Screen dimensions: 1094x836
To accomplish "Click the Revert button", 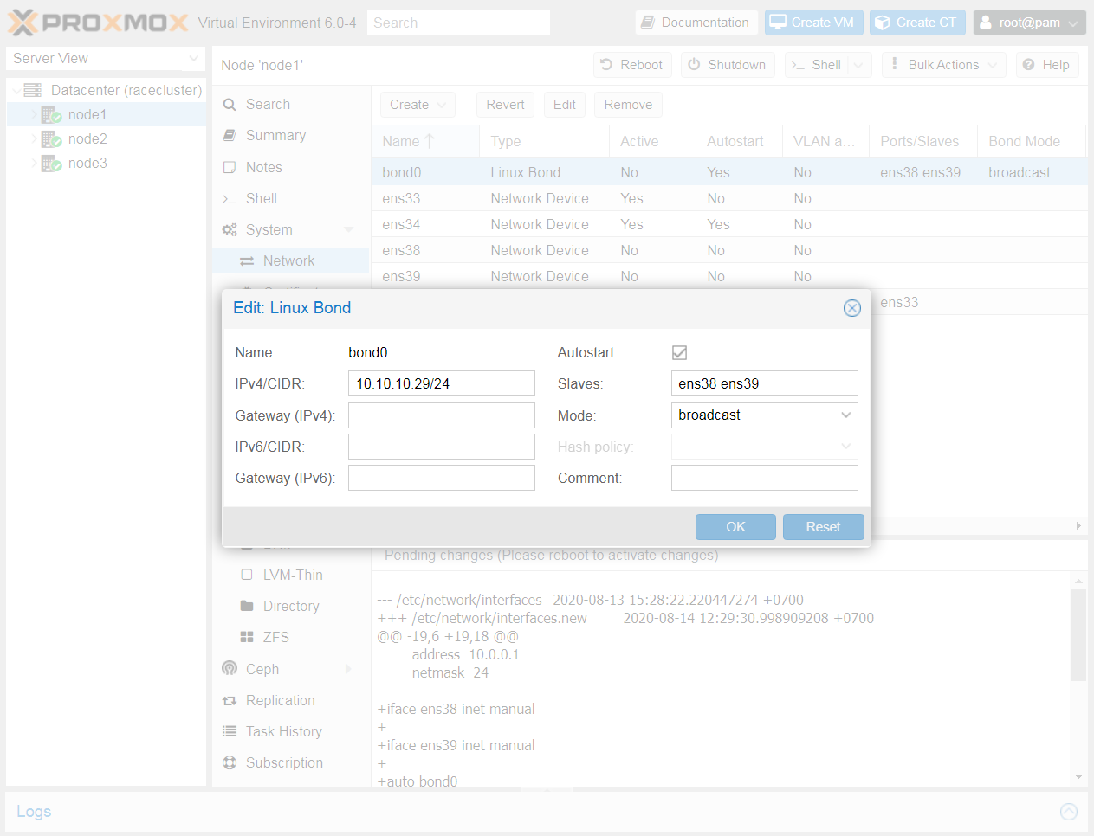I will 505,105.
